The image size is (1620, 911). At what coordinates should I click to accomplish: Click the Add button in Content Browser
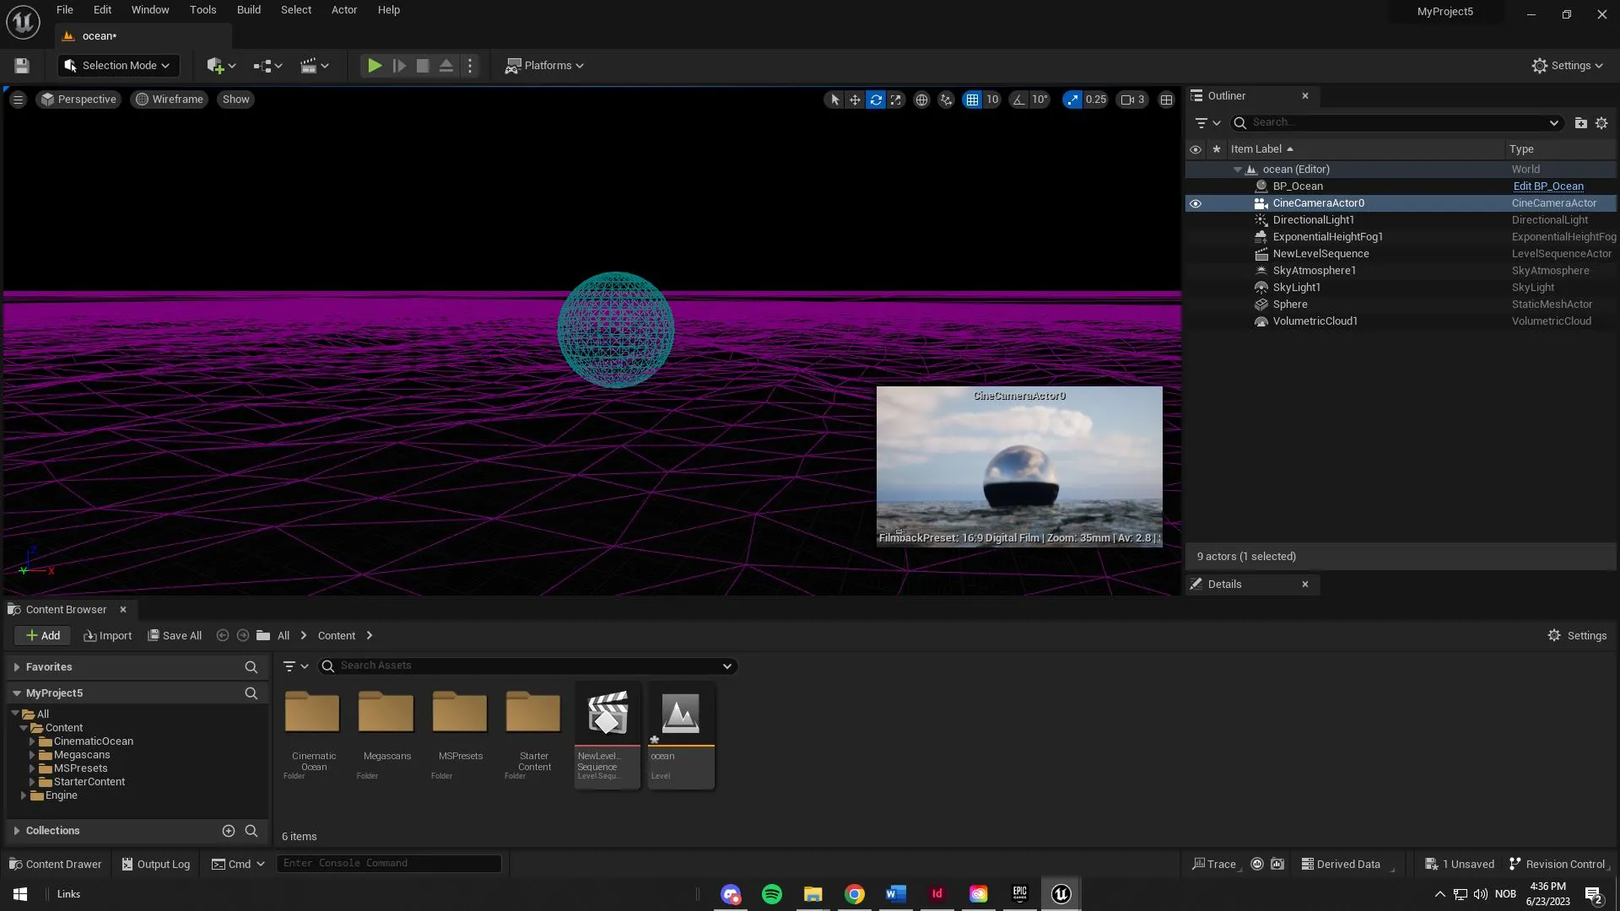point(43,636)
